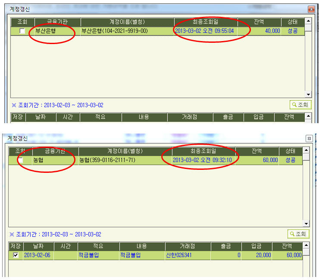Screen dimensions: 319x280
Task: Uncheck the 저장 checkbox for the 2013-02-06 transaction
Action: [16, 255]
